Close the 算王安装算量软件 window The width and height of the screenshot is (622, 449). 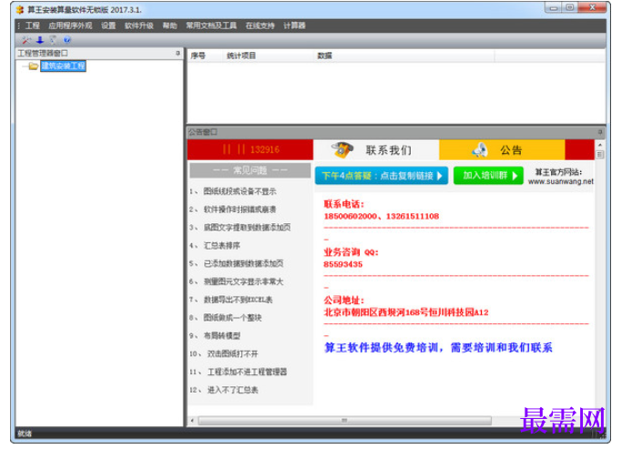click(592, 8)
